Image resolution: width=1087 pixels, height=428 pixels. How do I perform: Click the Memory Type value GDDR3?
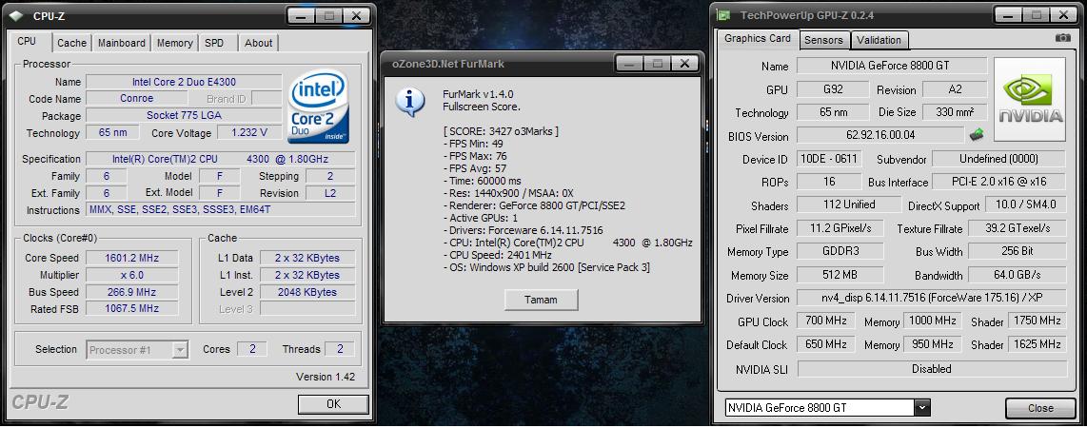point(840,251)
